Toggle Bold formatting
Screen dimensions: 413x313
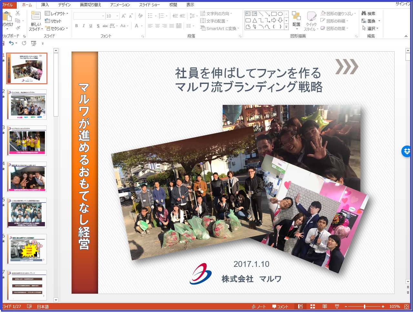(76, 26)
